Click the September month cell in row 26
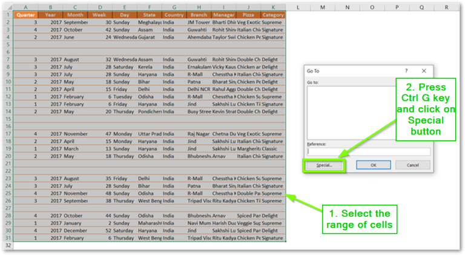 [x=75, y=200]
